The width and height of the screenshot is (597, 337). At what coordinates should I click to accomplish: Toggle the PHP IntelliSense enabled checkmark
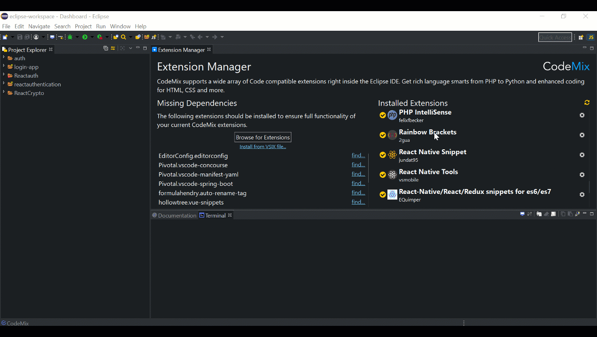383,115
